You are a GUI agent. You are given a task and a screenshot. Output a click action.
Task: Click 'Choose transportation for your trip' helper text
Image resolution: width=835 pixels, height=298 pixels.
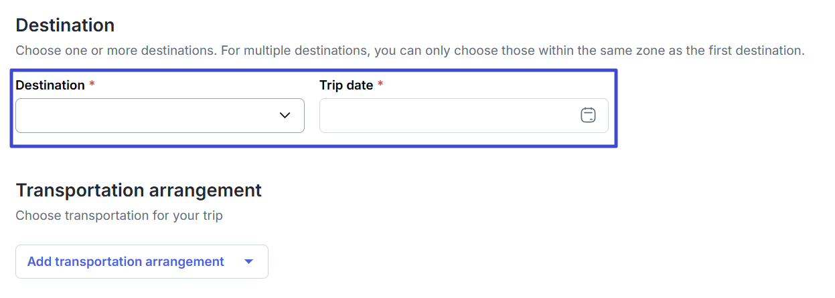click(119, 216)
